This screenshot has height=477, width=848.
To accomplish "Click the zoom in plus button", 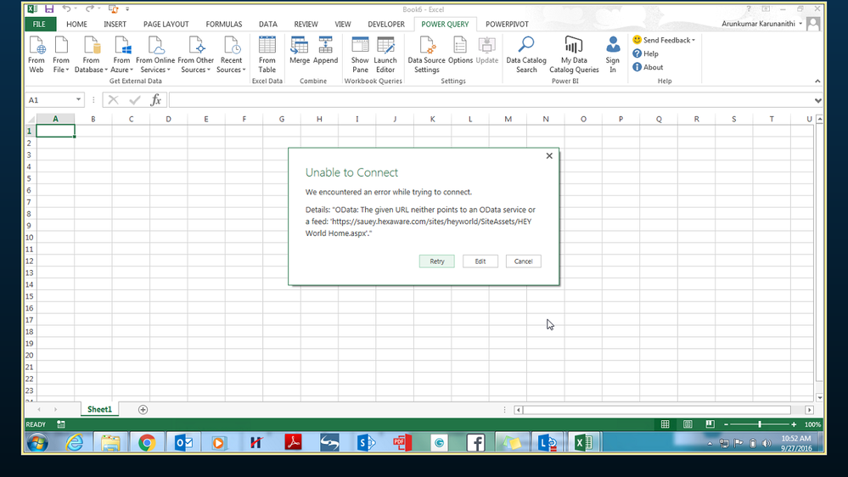I will (794, 424).
